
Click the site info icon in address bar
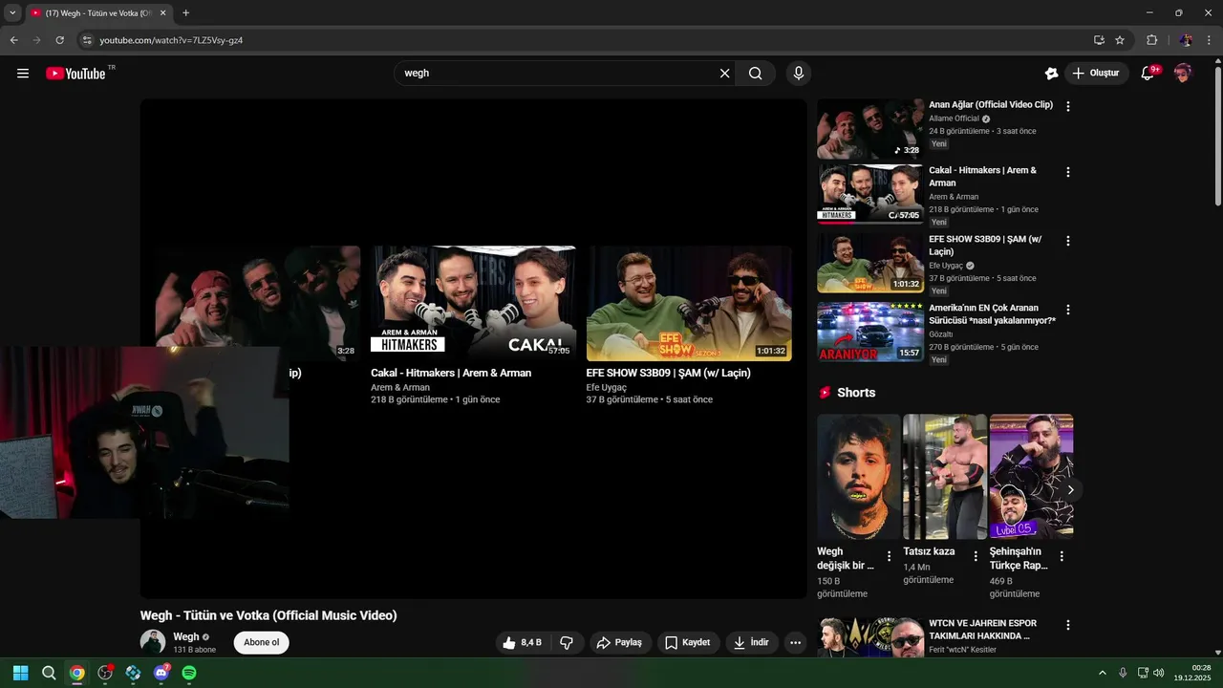click(x=86, y=40)
